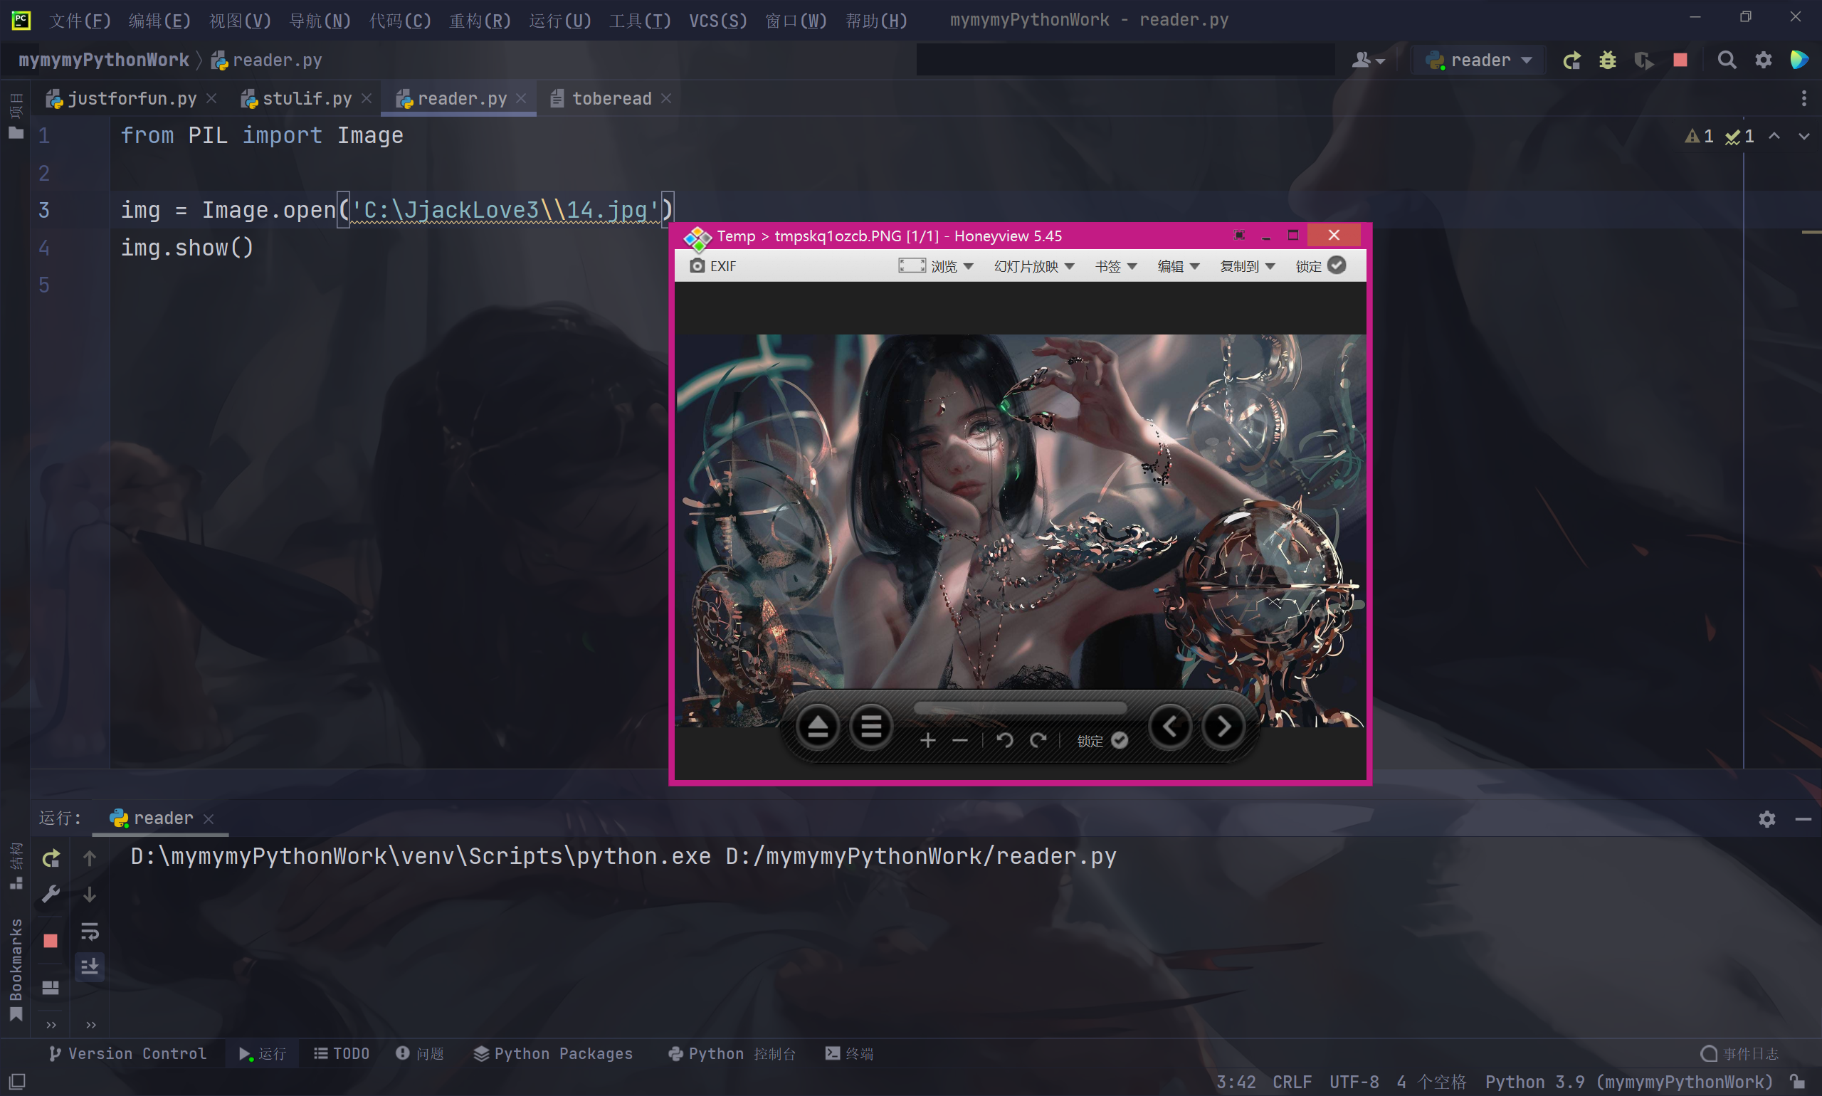Screen dimensions: 1822x1096
Task: Go to next image arrow in Honeyview
Action: [x=1223, y=727]
